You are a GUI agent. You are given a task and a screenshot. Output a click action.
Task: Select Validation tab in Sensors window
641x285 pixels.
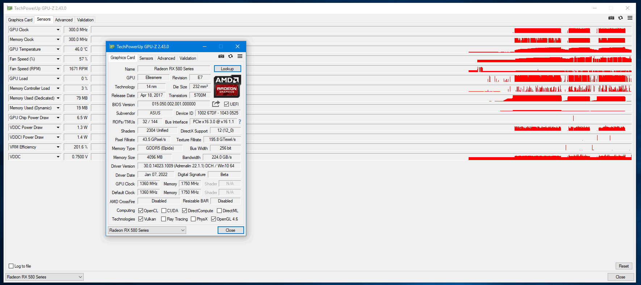click(x=85, y=20)
